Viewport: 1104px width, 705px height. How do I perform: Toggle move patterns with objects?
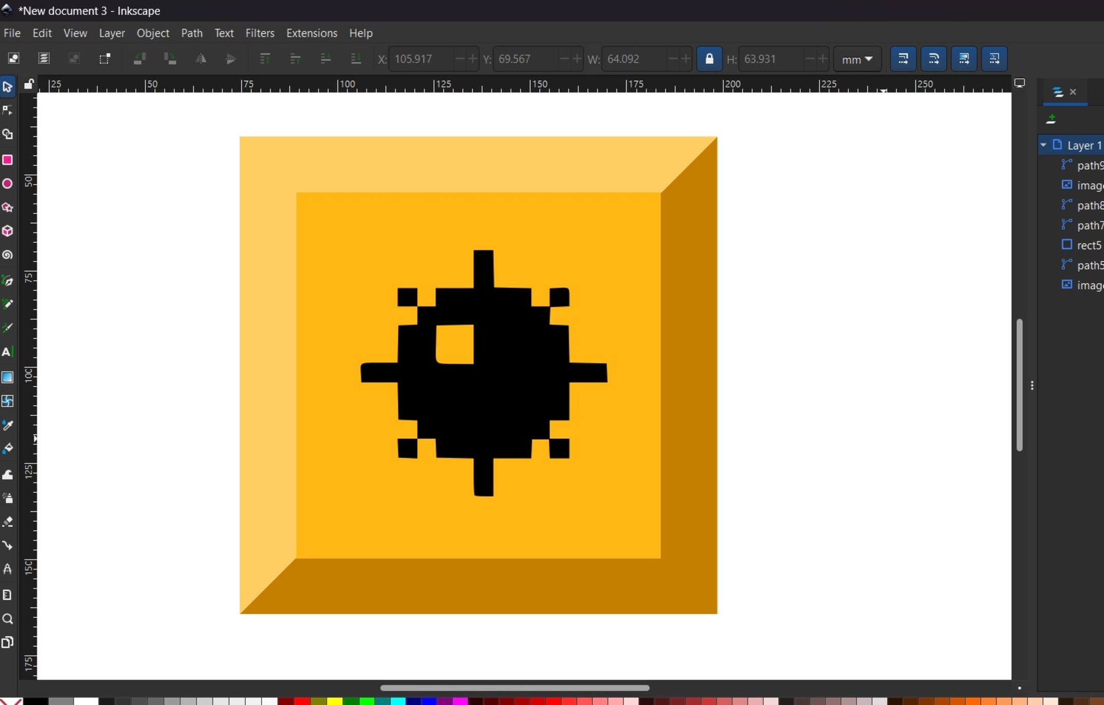pyautogui.click(x=994, y=59)
